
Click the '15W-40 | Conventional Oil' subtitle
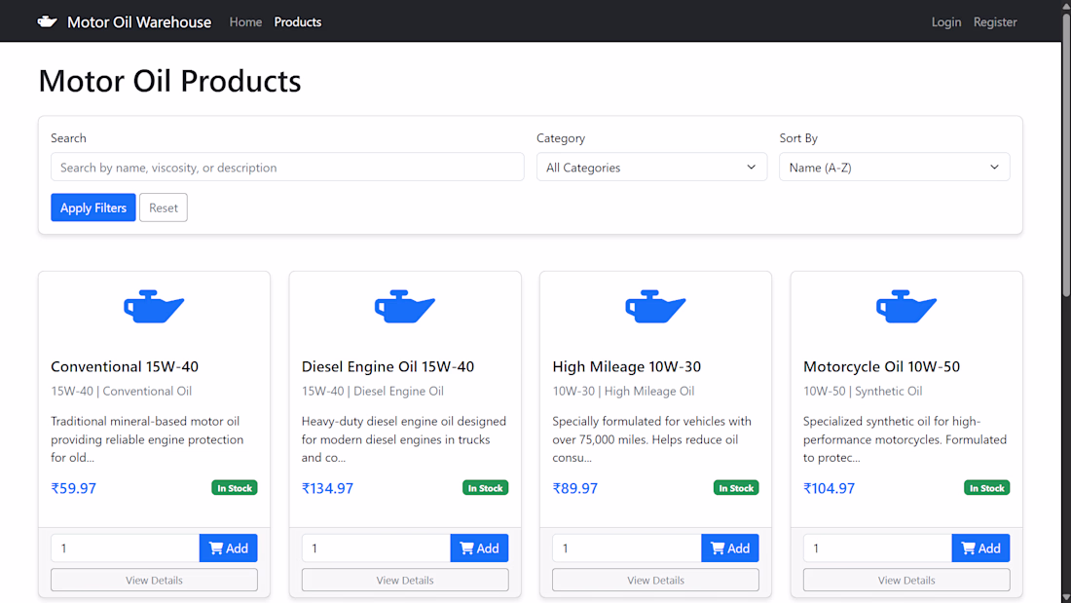[121, 391]
